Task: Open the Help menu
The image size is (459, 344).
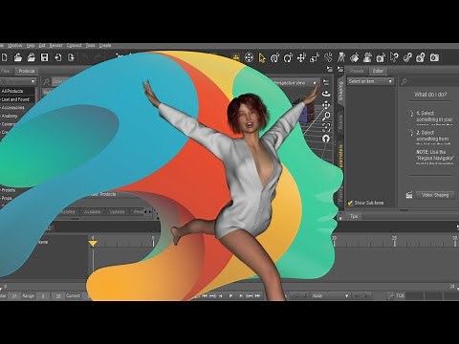Action: pyautogui.click(x=31, y=46)
